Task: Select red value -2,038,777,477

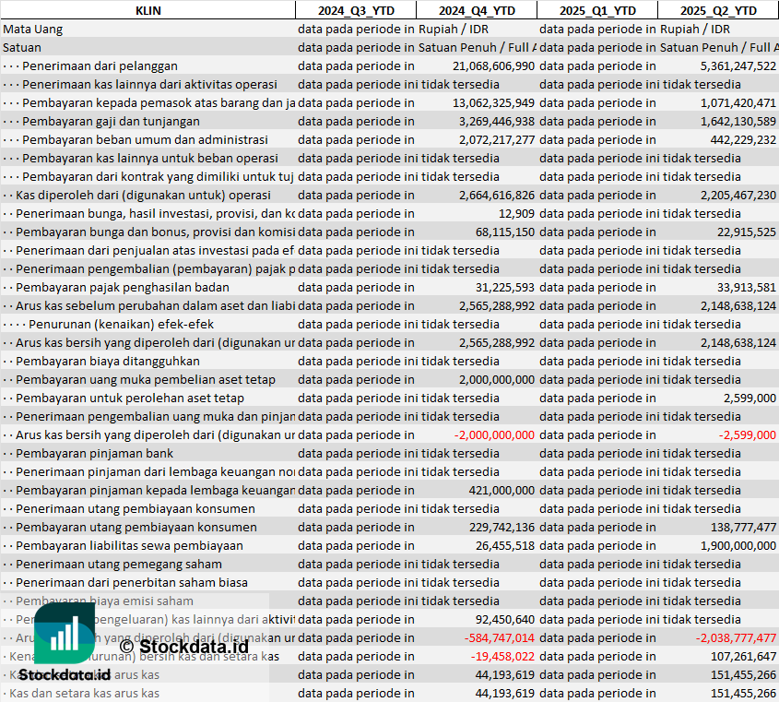Action: tap(736, 637)
